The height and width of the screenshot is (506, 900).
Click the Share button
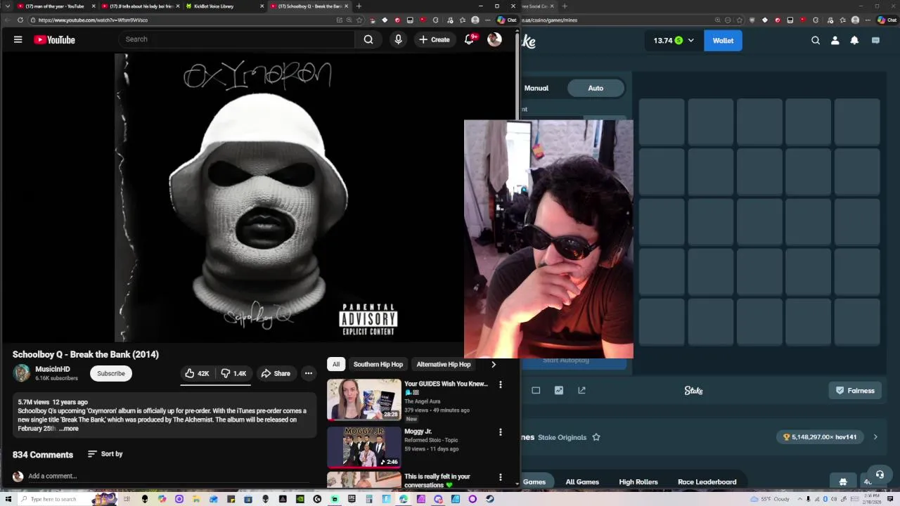click(275, 373)
